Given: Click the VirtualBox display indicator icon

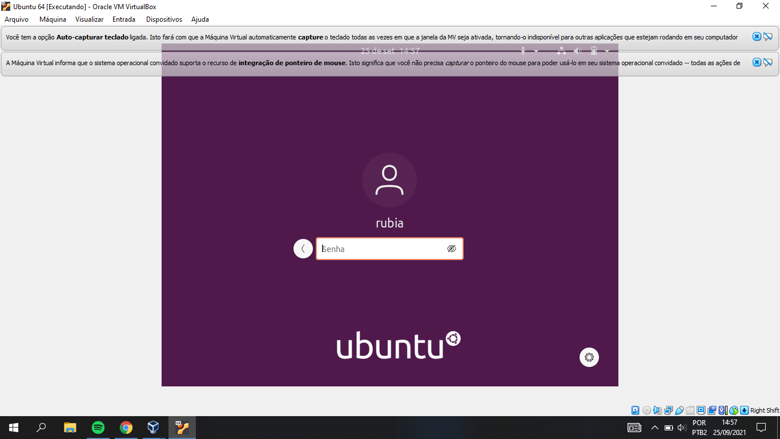Looking at the screenshot, I should click(x=701, y=410).
